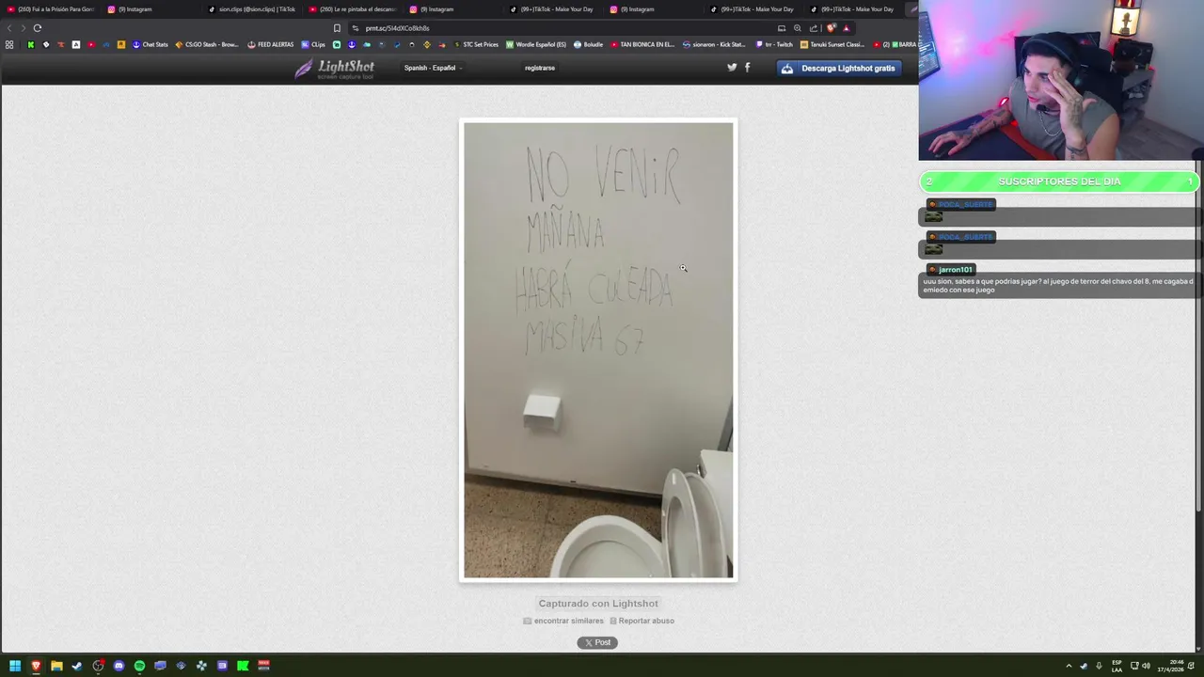This screenshot has width=1204, height=677.
Task: Switch to Le re pintaba el descanso tab
Action: click(x=353, y=9)
